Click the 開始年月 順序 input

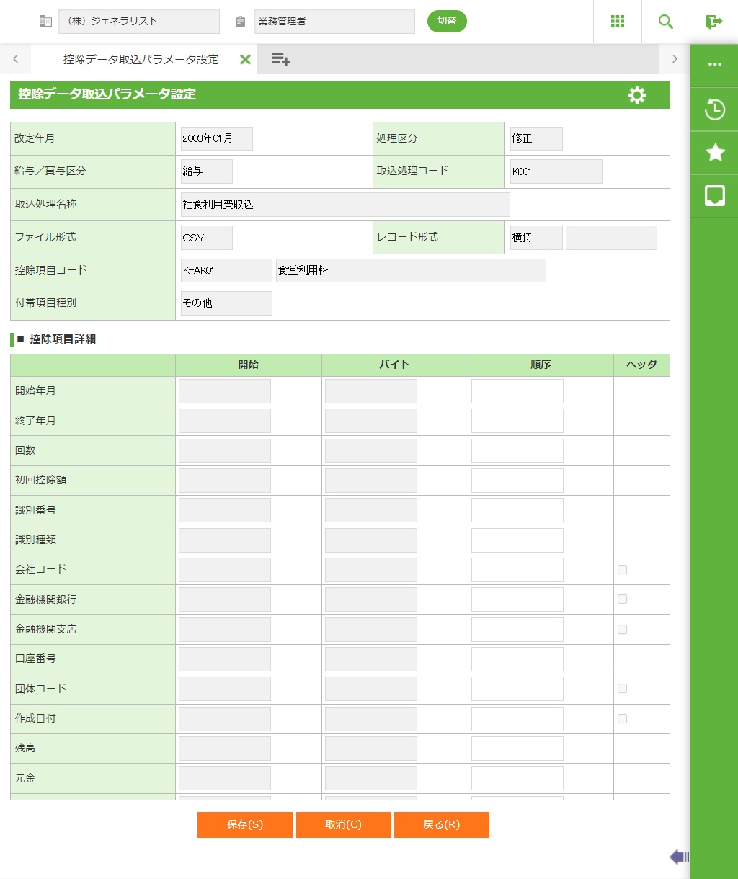[517, 391]
